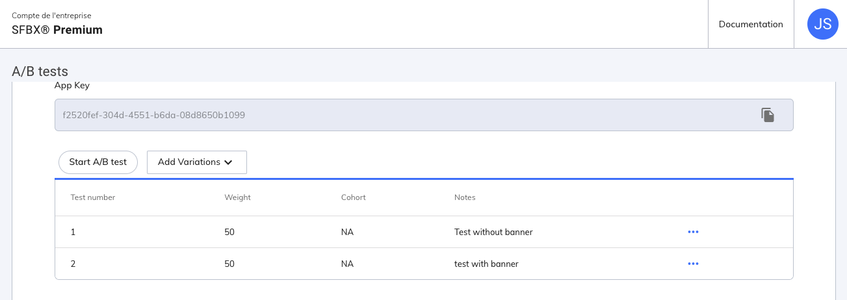Select the 'test with banner' note

click(486, 264)
